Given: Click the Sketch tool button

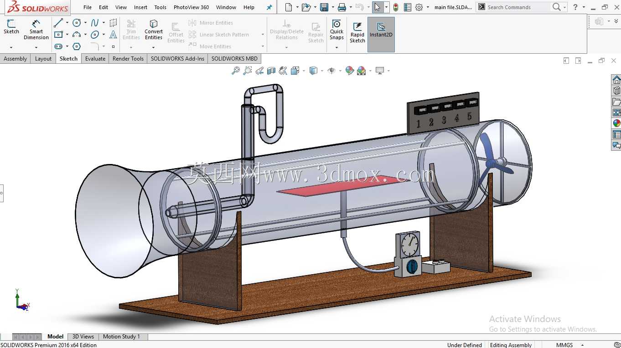Looking at the screenshot, I should (x=11, y=27).
